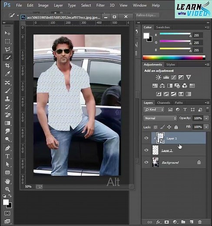Toggle lock transparent pixels
212x226 pixels.
click(x=156, y=127)
